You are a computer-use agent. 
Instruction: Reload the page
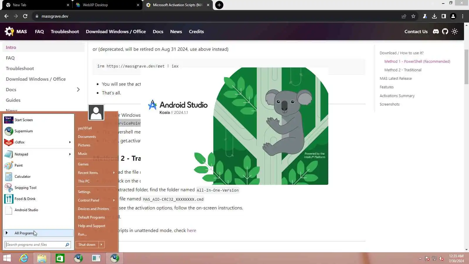coord(25,16)
